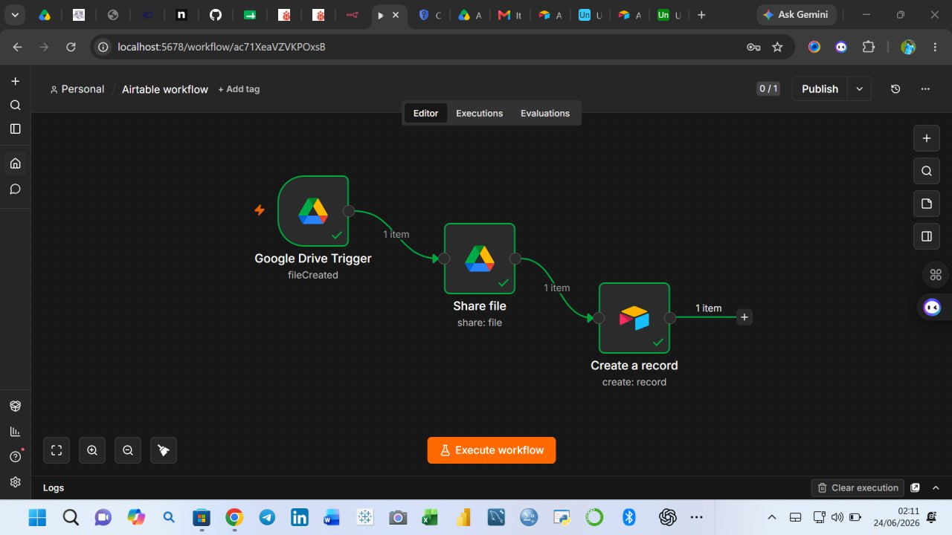The image size is (952, 535).
Task: Open the saved passwords key icon
Action: tap(753, 47)
